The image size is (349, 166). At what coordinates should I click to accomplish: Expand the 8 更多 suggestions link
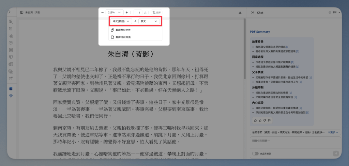pyautogui.click(x=333, y=132)
